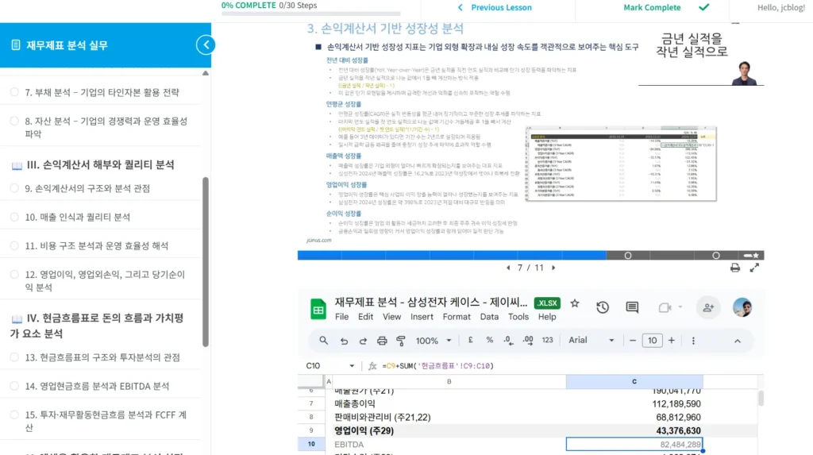Image resolution: width=813 pixels, height=455 pixels.
Task: Open Edit menu in Sheets
Action: coord(365,317)
